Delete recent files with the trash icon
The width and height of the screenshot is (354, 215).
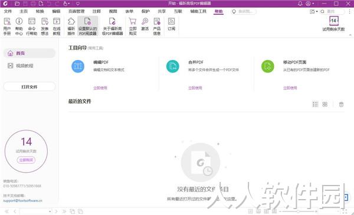341,104
